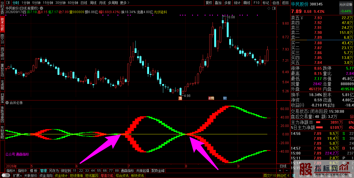354x178 pixels.
Task: Open F10 company info
Action: coord(256,3)
